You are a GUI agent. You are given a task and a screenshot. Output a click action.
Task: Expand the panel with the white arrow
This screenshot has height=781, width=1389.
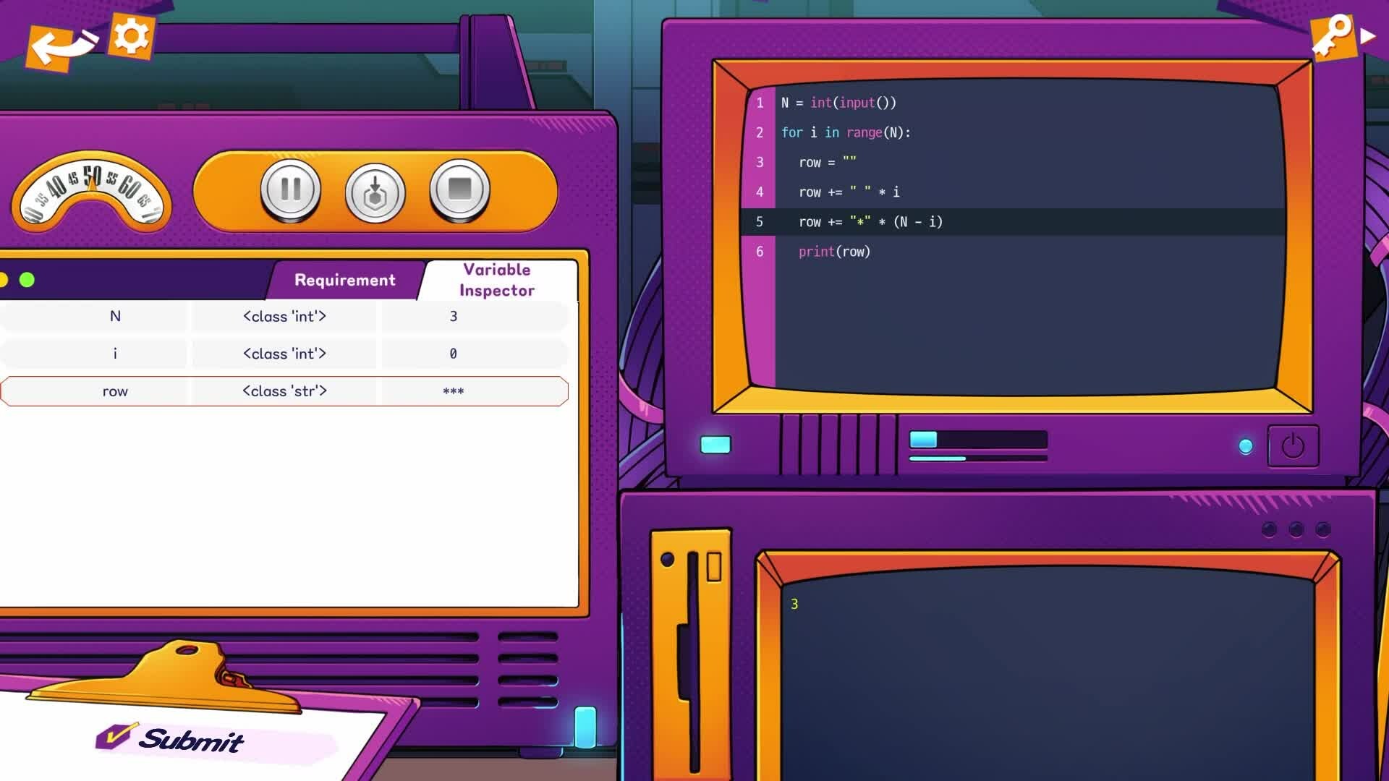1368,35
